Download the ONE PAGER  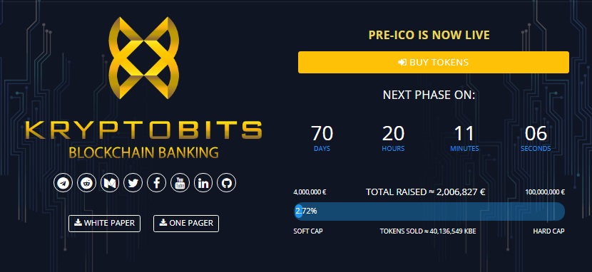tap(185, 224)
